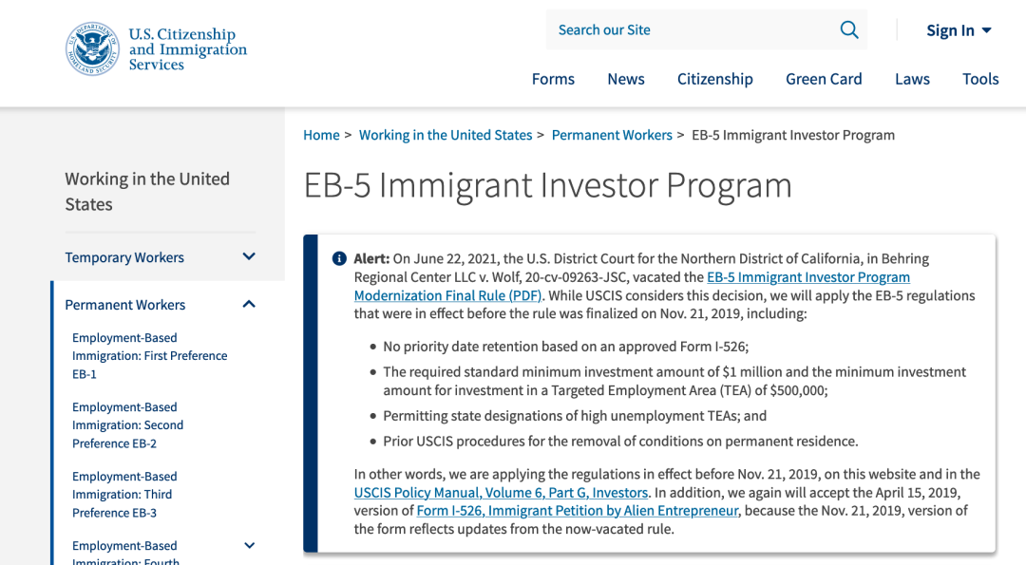This screenshot has width=1026, height=565.
Task: Select Employment-Based Immigration: Third Preference EB-3
Action: [124, 495]
